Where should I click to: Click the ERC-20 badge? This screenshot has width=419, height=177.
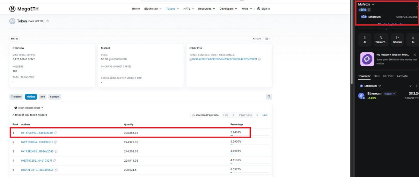(x=15, y=39)
